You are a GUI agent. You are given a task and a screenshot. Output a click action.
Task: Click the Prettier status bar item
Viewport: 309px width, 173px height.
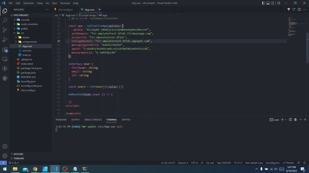tap(289, 163)
